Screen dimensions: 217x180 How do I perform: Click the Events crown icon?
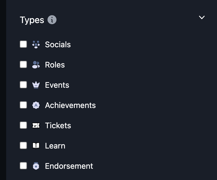click(x=36, y=85)
